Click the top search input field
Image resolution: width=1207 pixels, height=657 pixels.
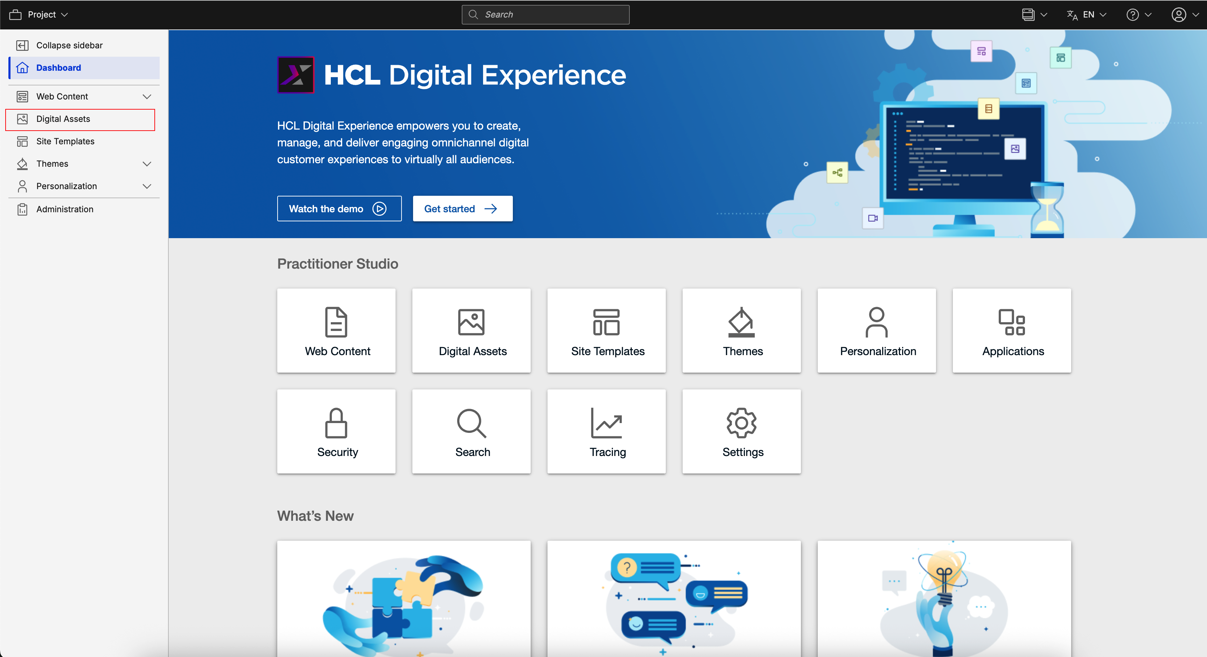(x=545, y=14)
